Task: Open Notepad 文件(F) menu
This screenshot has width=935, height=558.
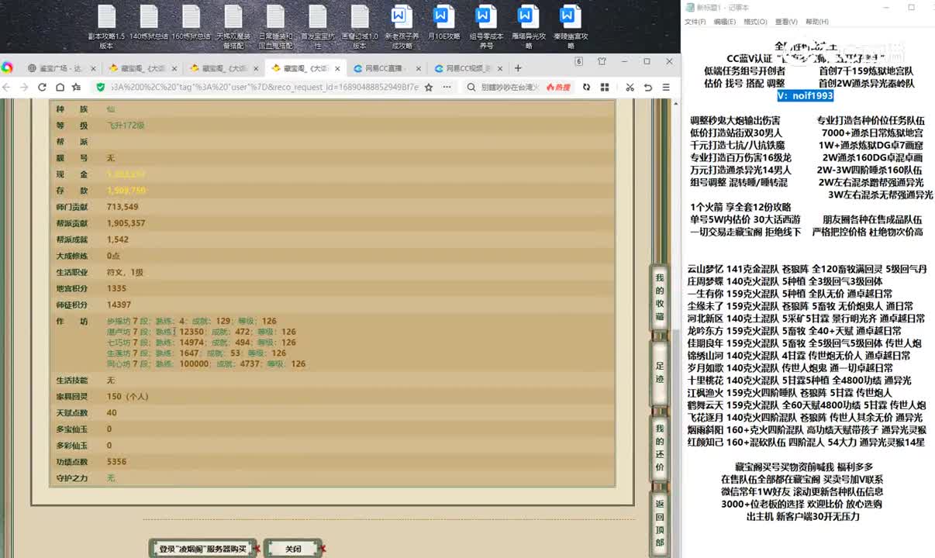Action: 695,22
